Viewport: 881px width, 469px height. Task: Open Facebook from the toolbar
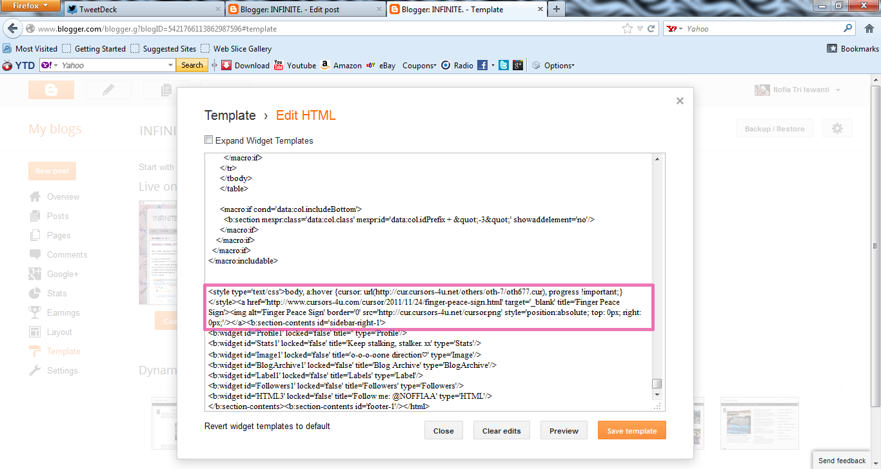click(484, 64)
